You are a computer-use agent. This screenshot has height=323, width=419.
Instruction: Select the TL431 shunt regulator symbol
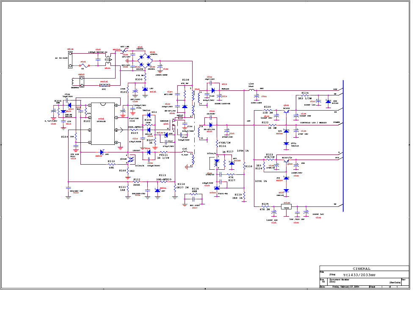click(217, 188)
